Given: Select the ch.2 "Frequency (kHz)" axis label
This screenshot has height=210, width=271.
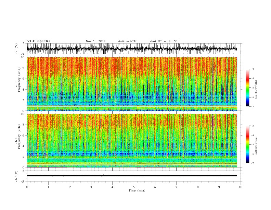Looking at the screenshot, I should click(x=19, y=137).
